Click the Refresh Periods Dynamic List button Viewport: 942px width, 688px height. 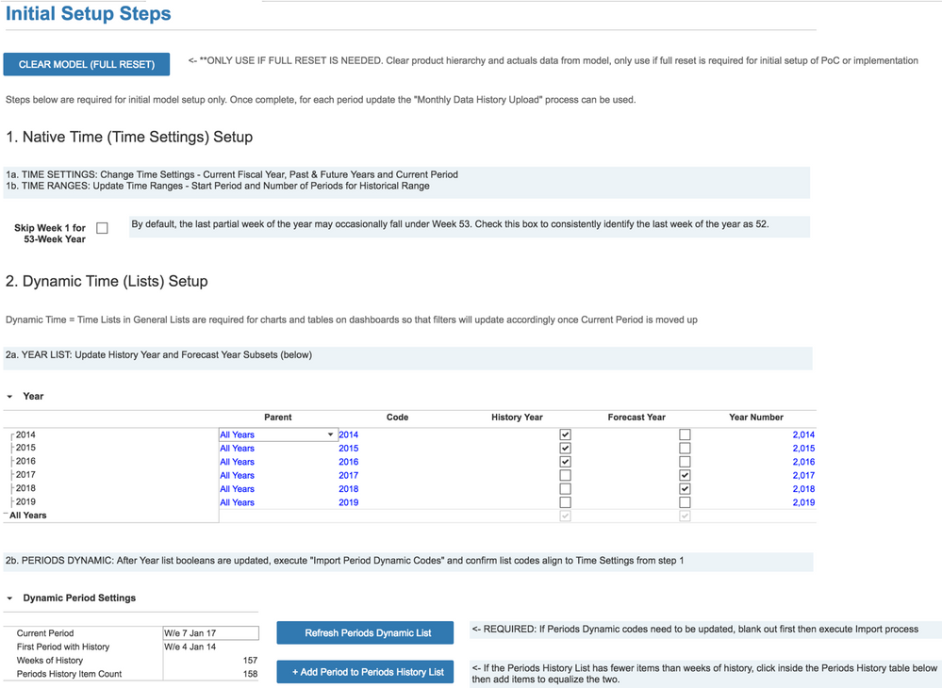point(365,632)
